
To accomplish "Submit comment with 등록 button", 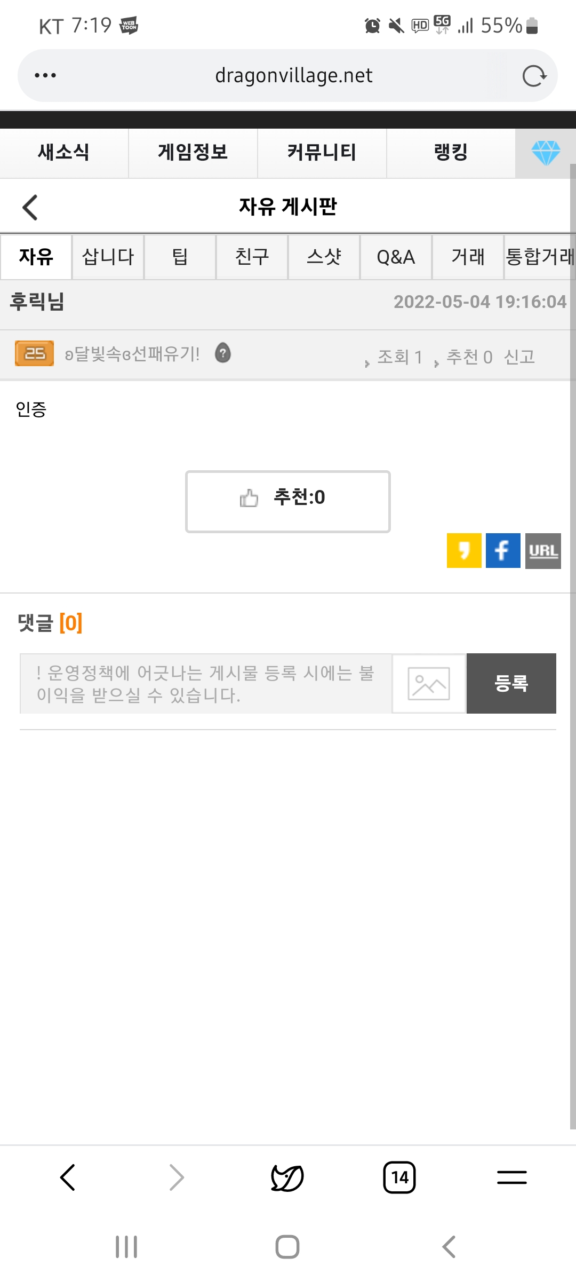I will (x=511, y=684).
